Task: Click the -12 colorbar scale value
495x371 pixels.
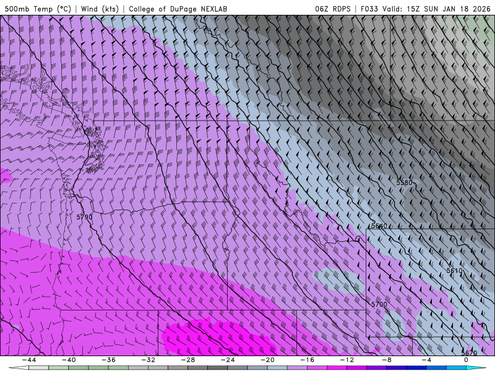Action: [x=347, y=360]
